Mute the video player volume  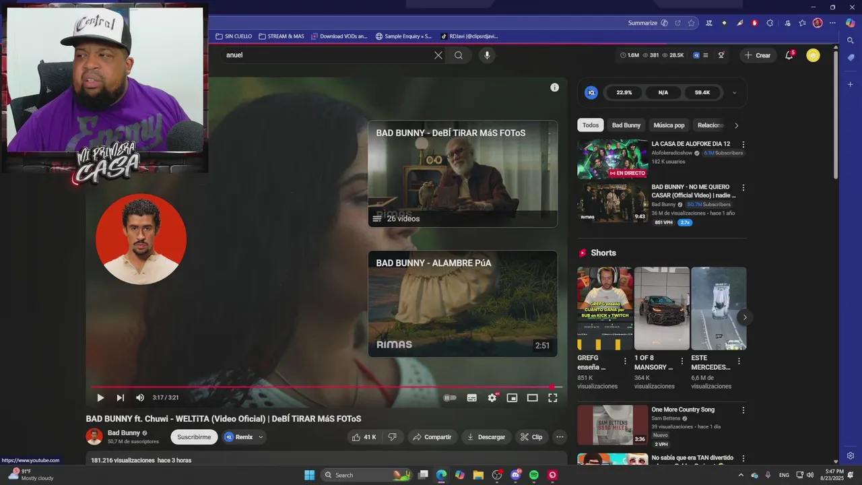(140, 397)
